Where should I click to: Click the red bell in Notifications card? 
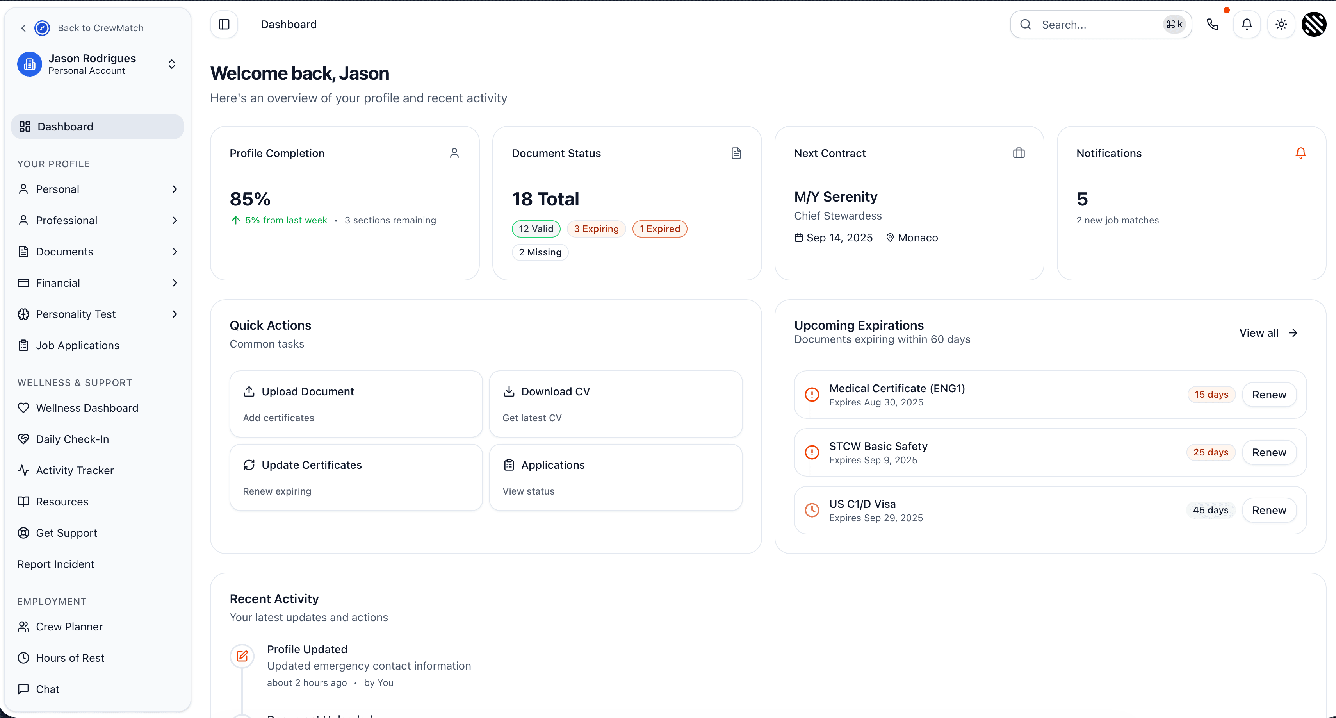[1300, 153]
